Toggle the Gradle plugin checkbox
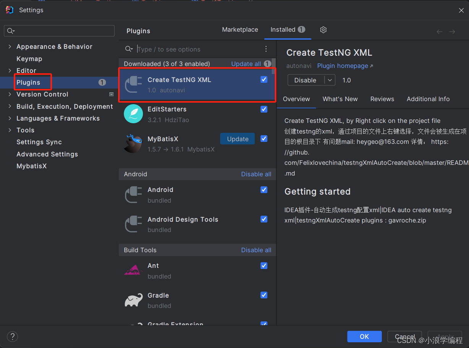 264,295
